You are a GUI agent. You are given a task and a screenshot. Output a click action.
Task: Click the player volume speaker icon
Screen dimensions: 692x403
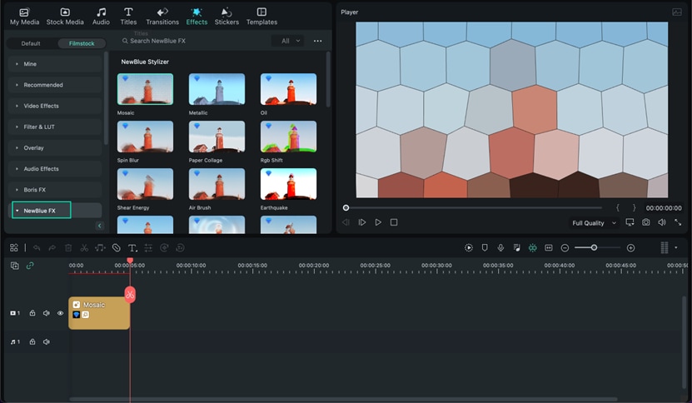tap(662, 222)
